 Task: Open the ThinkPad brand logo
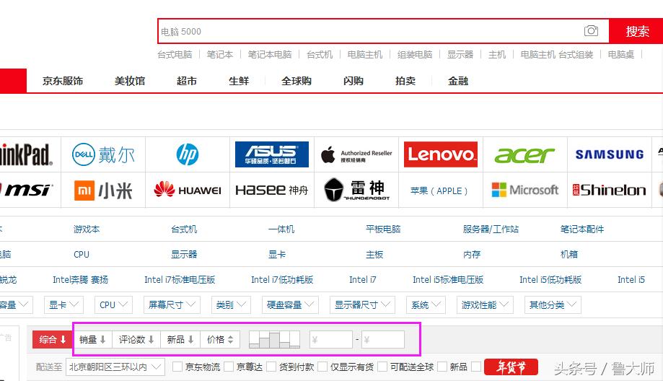[x=26, y=154]
